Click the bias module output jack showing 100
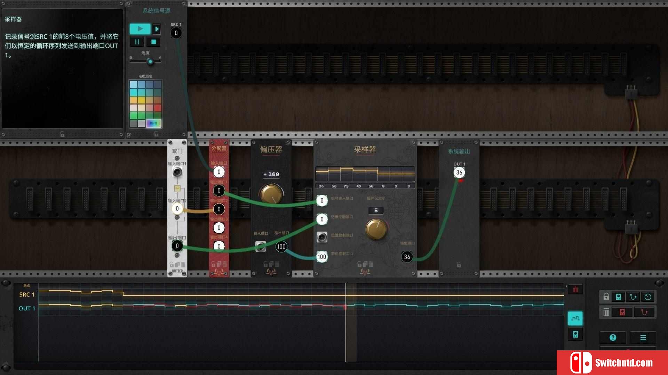Viewport: 668px width, 375px height. point(281,247)
